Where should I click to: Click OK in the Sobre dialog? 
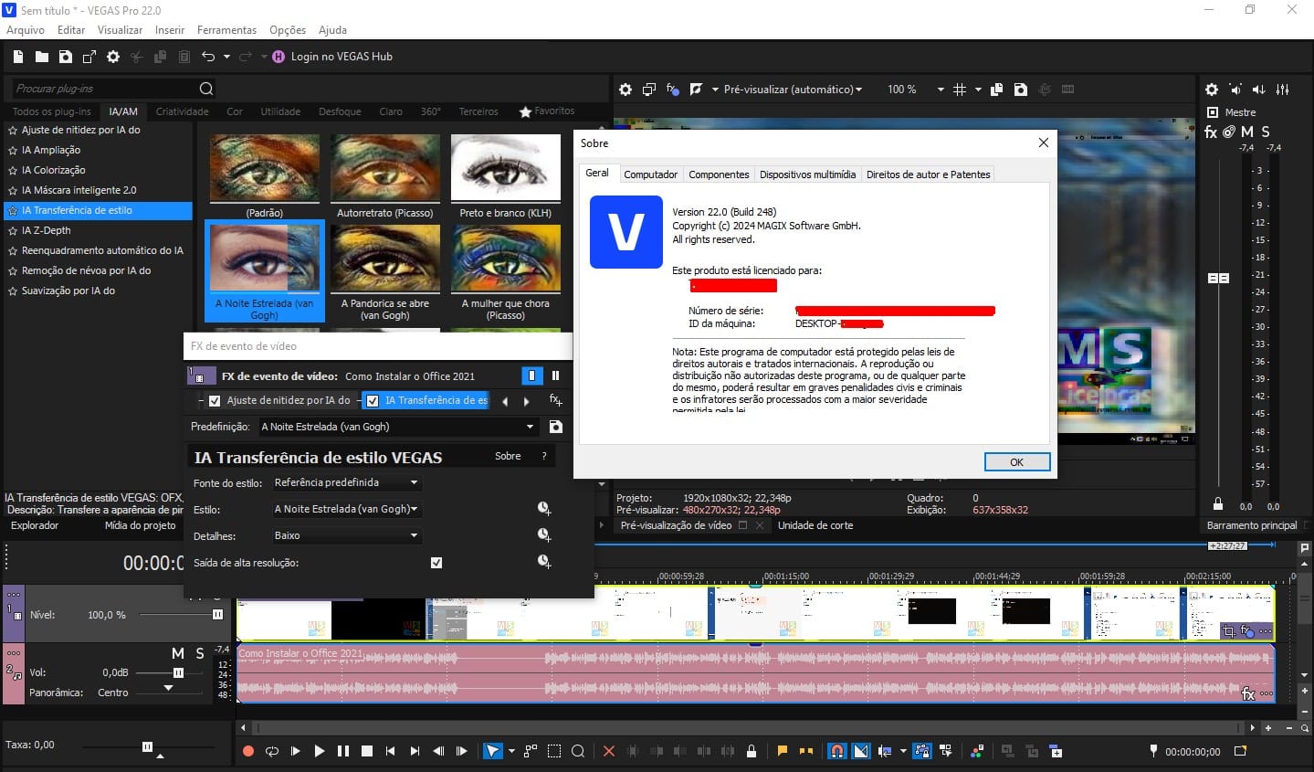tap(1015, 462)
